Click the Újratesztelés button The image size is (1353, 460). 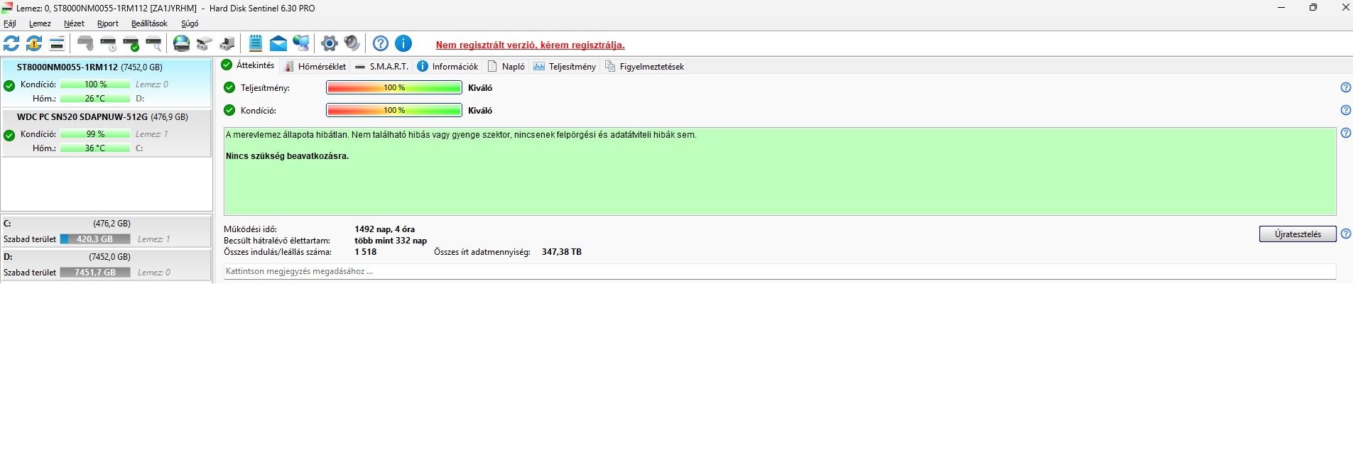click(x=1298, y=234)
